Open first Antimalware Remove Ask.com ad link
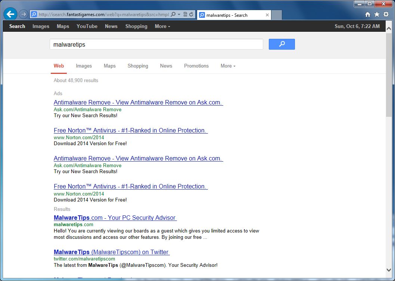The height and width of the screenshot is (281, 395). pyautogui.click(x=138, y=103)
